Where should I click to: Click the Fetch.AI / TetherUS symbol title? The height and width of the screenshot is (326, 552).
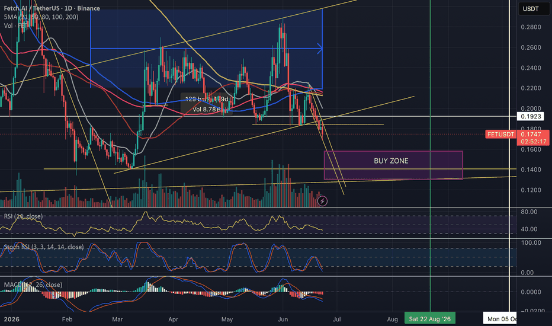tap(52, 8)
